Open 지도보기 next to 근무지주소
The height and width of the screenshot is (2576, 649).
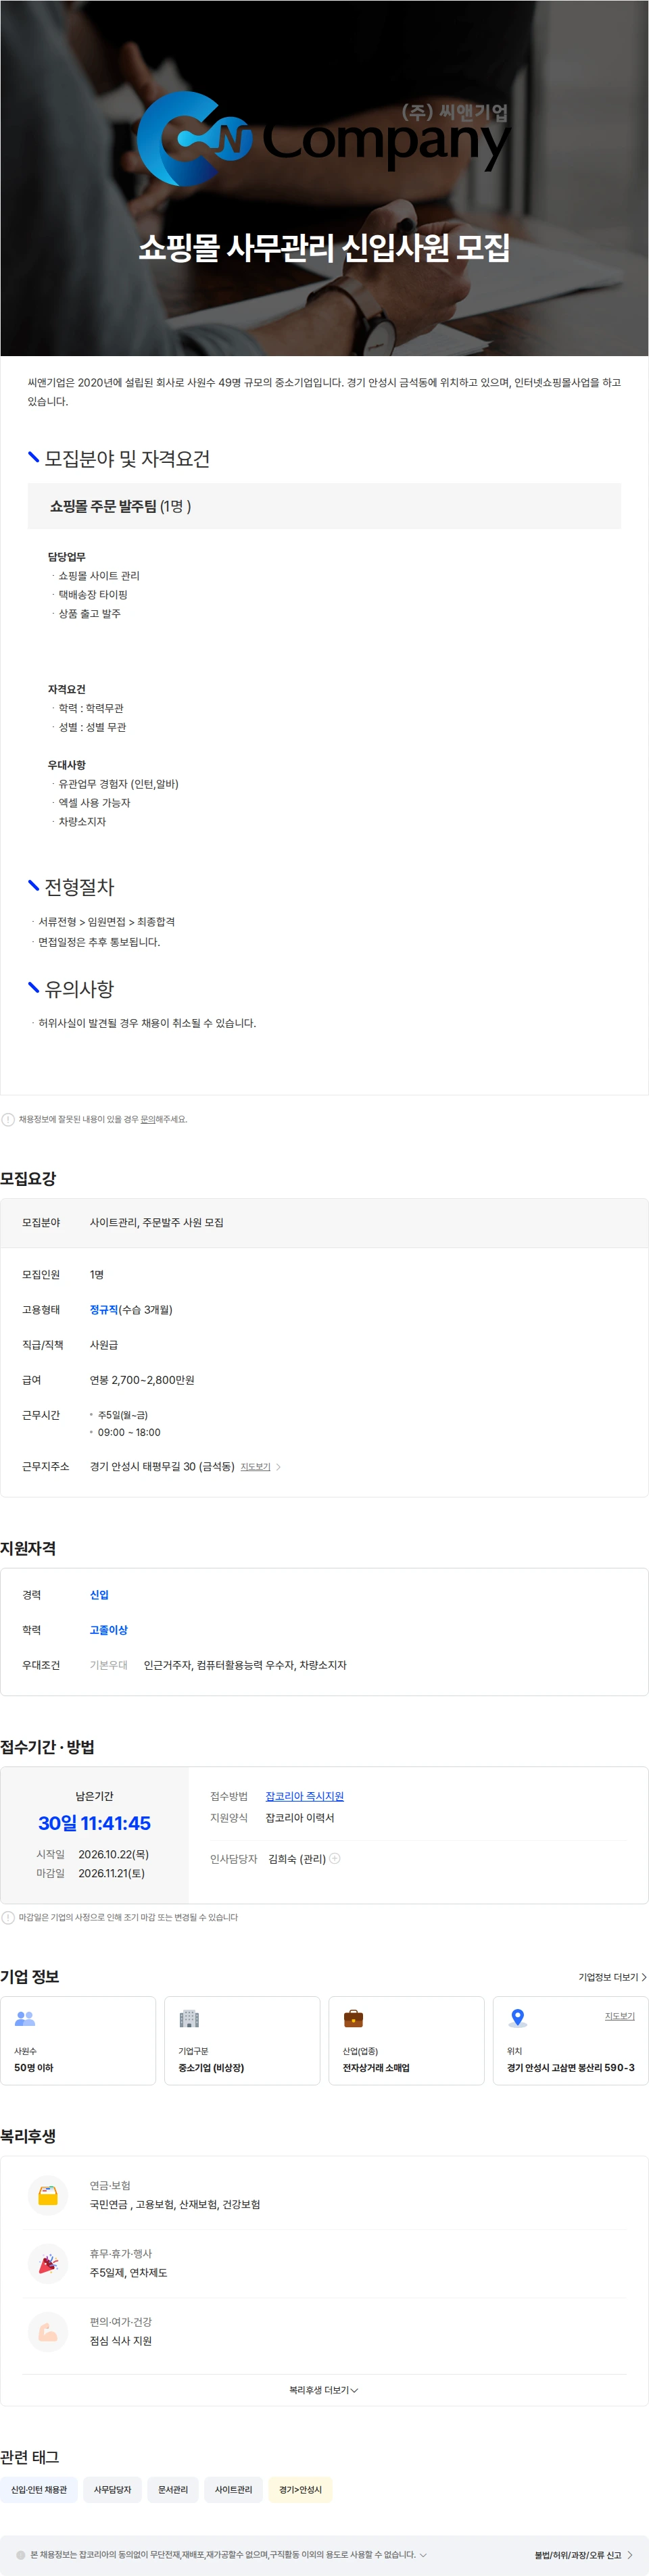pos(255,1467)
